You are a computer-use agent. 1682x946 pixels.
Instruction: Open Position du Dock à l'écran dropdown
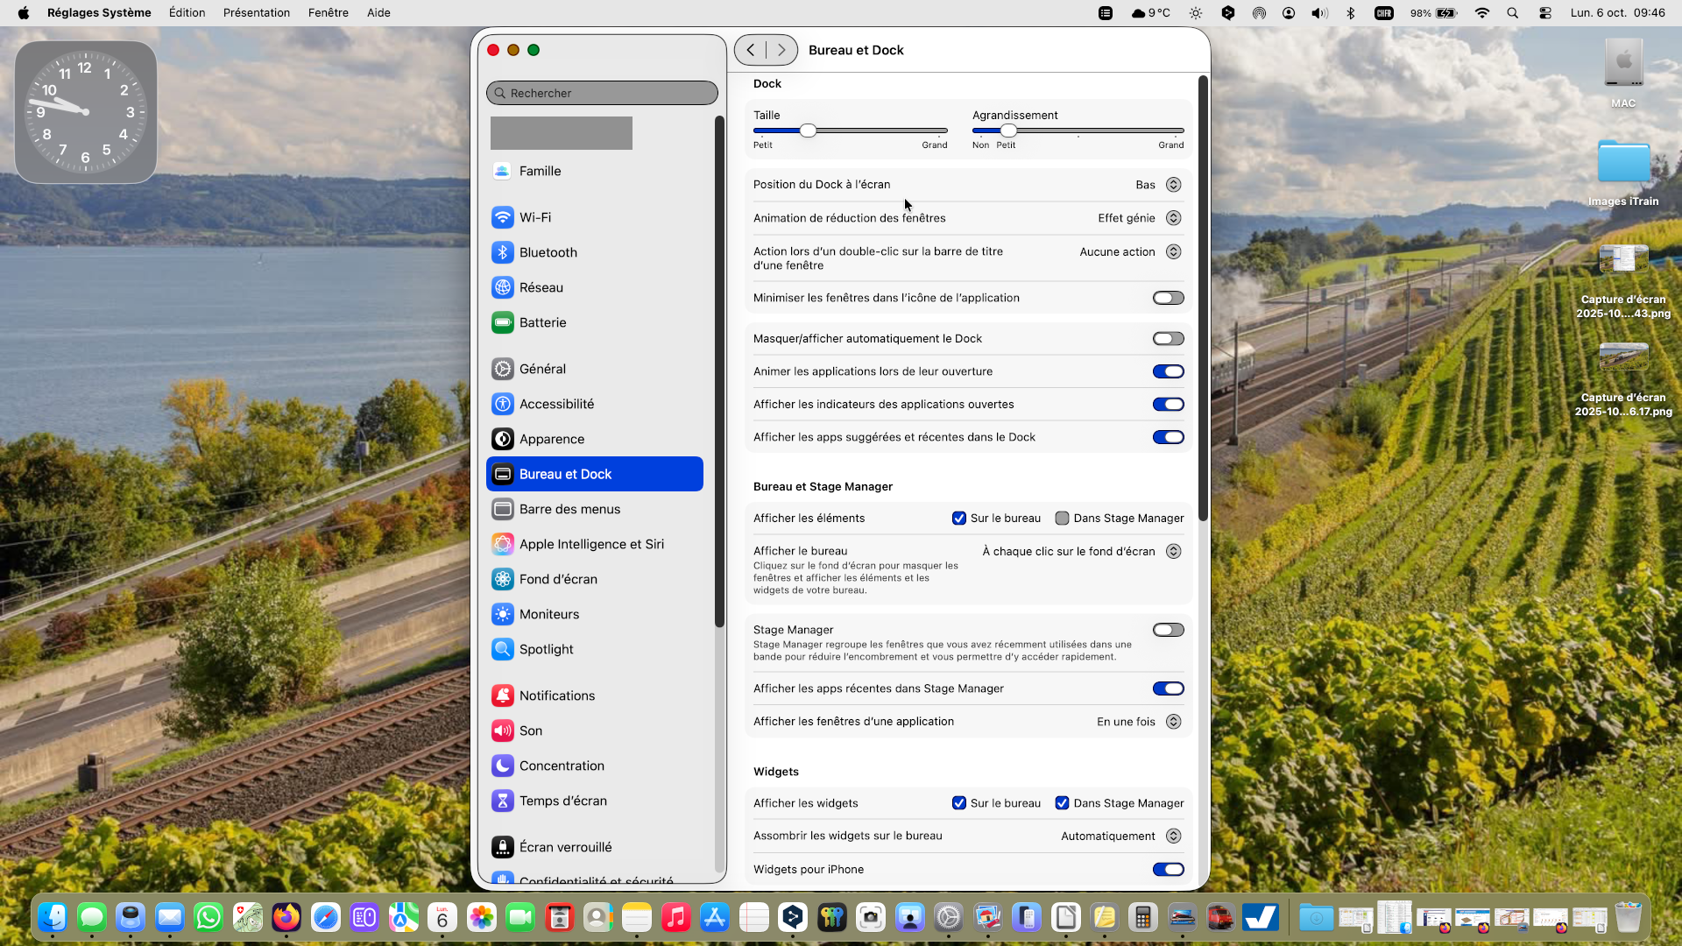click(1173, 185)
